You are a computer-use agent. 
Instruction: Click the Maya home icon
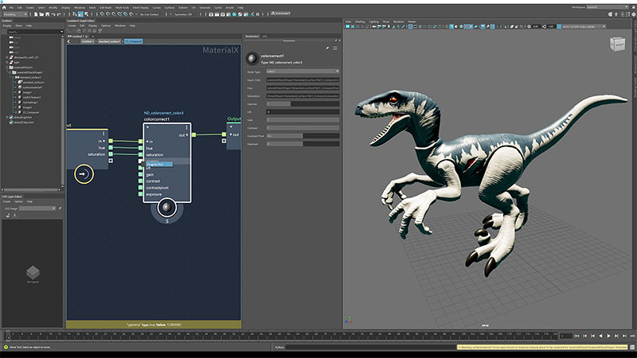point(4,7)
